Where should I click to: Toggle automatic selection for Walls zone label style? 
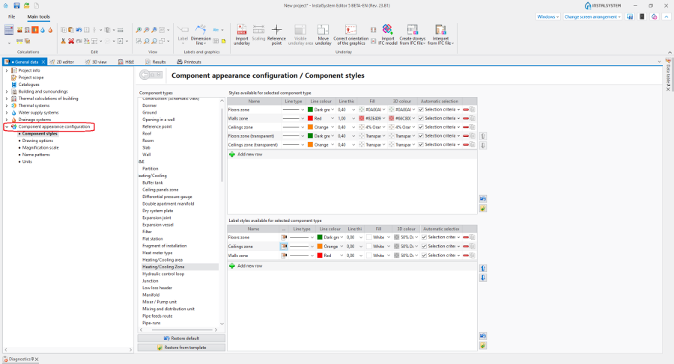click(x=424, y=256)
